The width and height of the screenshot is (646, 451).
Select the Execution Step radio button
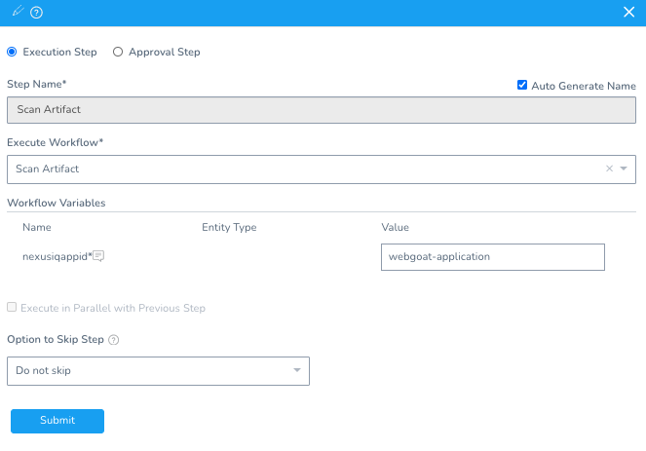coord(12,52)
